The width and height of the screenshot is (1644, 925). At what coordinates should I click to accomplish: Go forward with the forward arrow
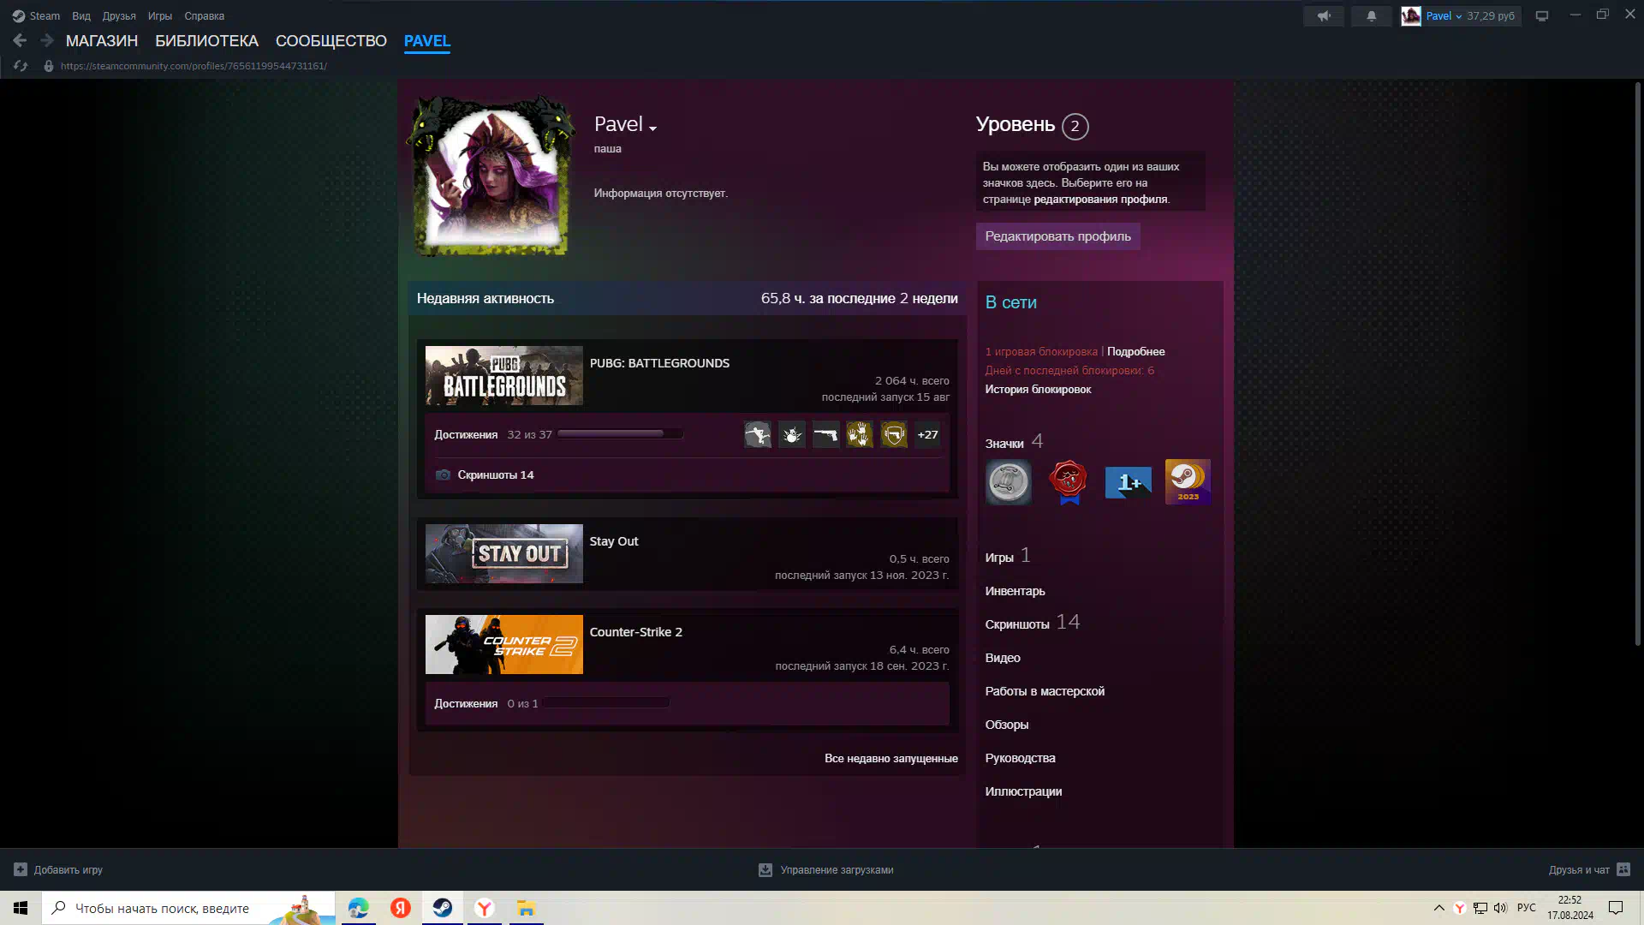point(46,40)
